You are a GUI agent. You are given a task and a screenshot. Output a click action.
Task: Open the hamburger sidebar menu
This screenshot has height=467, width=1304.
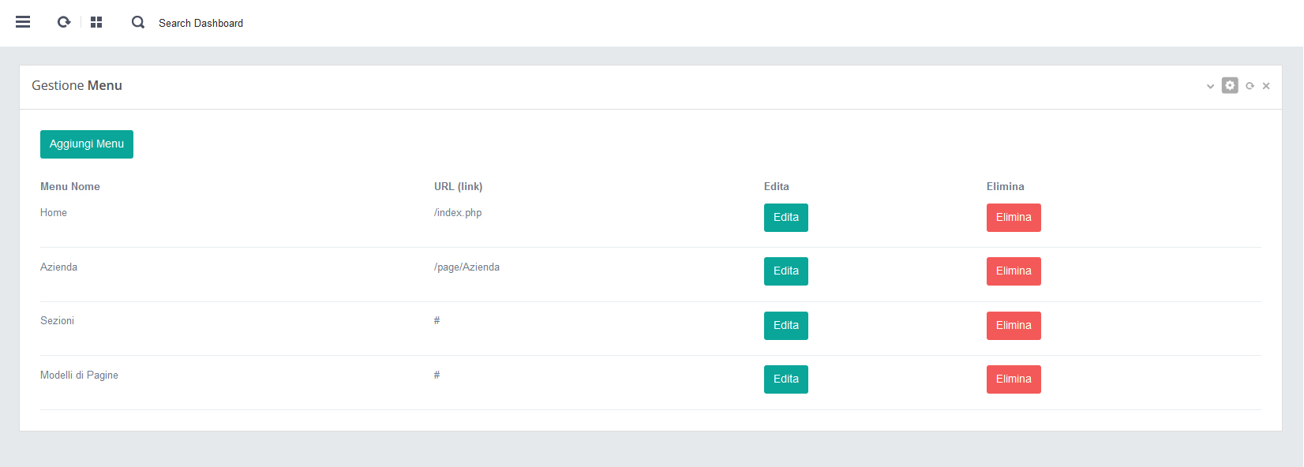pyautogui.click(x=23, y=22)
